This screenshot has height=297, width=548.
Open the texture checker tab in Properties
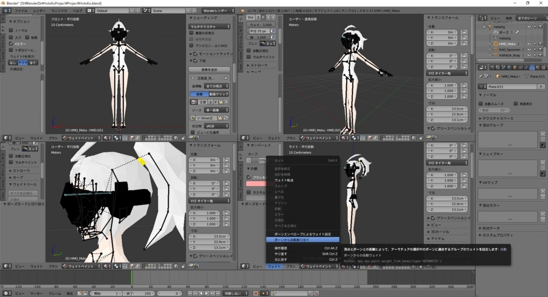544,67
